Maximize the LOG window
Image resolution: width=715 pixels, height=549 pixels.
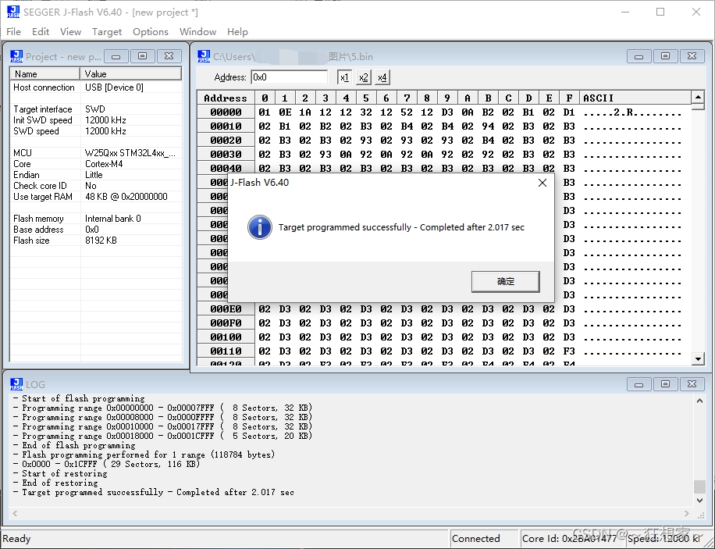point(665,384)
